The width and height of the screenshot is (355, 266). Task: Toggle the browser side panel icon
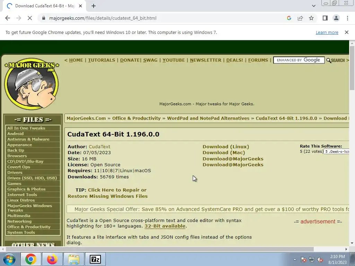pyautogui.click(x=325, y=18)
